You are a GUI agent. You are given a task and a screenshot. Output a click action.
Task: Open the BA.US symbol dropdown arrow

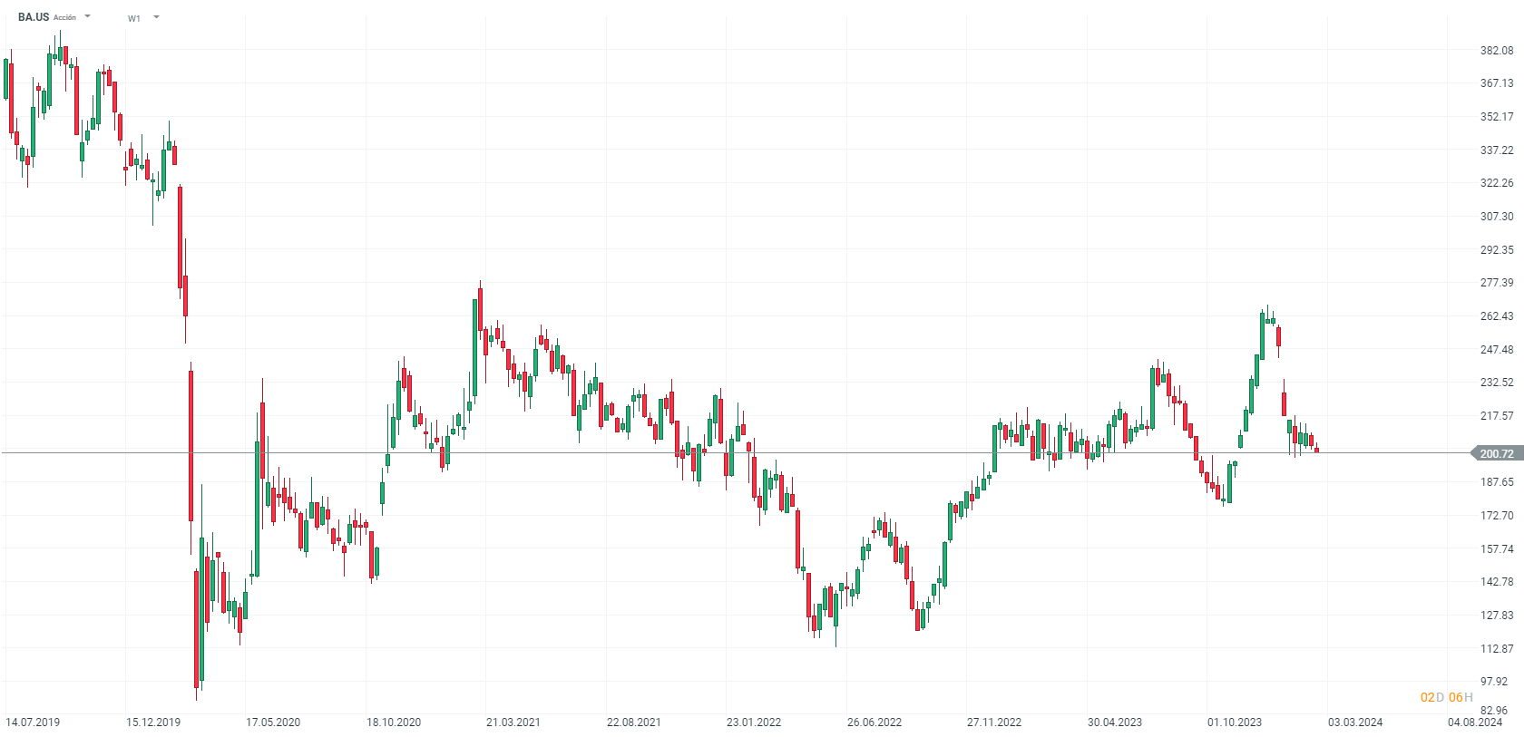88,16
